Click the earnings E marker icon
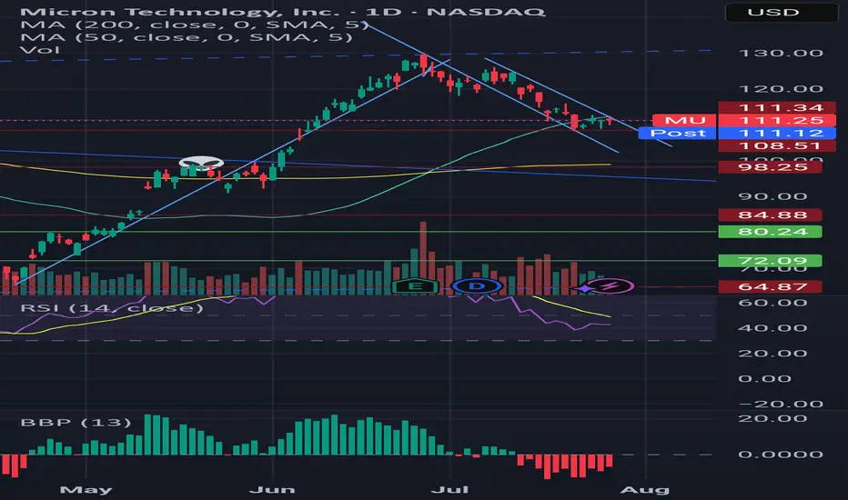 point(415,286)
